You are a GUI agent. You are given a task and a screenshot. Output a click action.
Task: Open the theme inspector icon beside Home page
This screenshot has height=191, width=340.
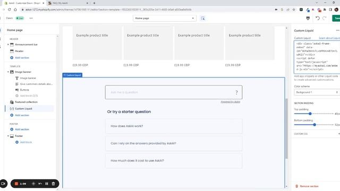tap(202, 19)
